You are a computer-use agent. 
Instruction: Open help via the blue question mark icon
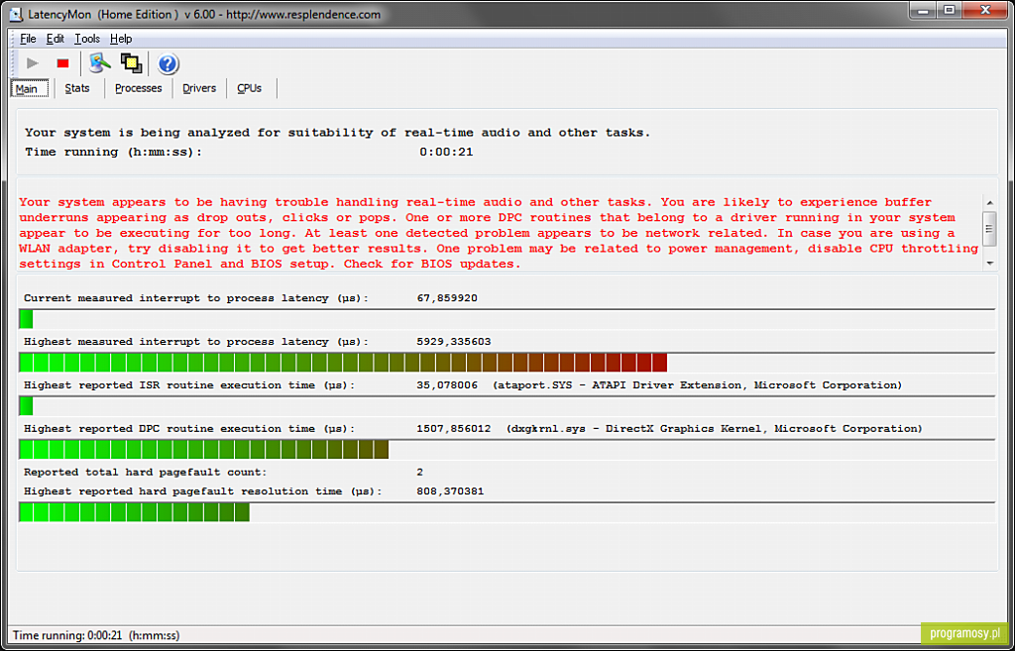(168, 64)
